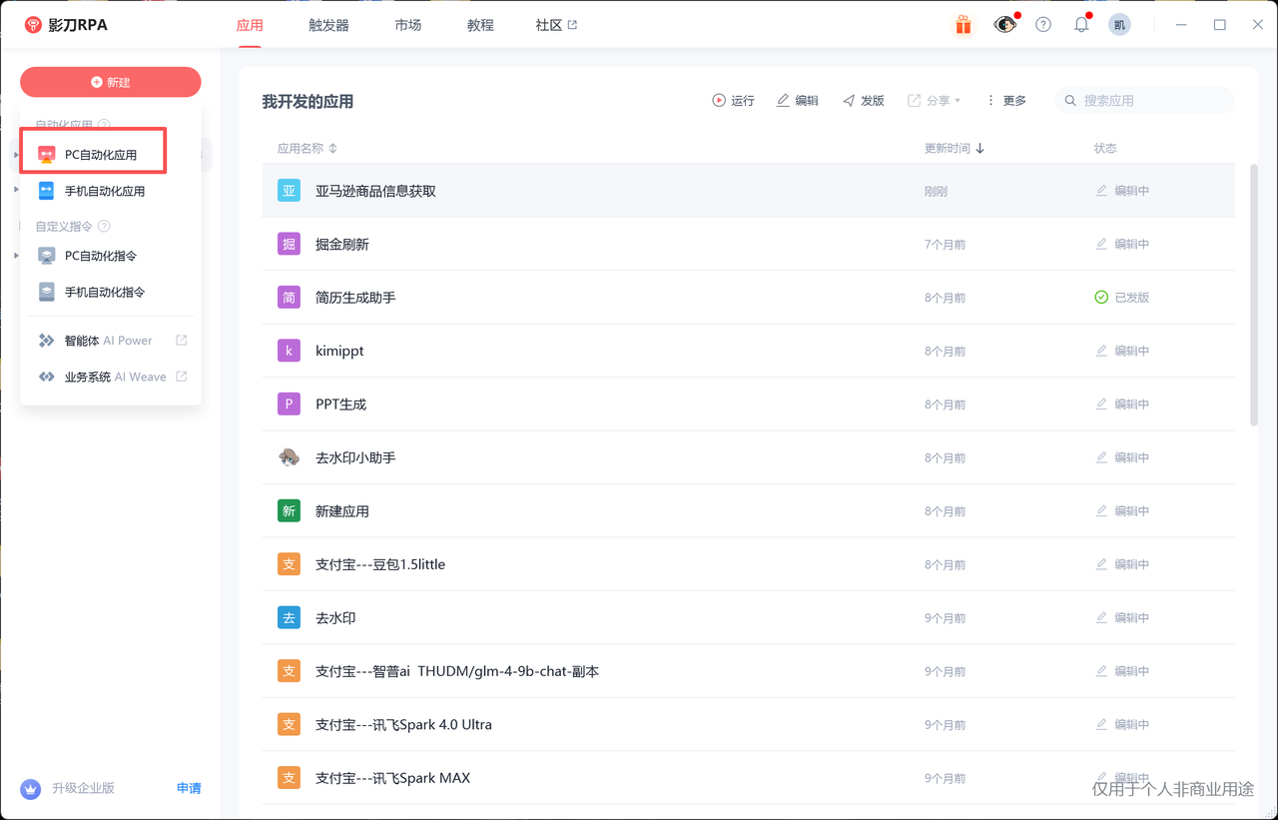The width and height of the screenshot is (1278, 820).
Task: Click 申请 link for enterprise upgrade
Action: pos(189,788)
